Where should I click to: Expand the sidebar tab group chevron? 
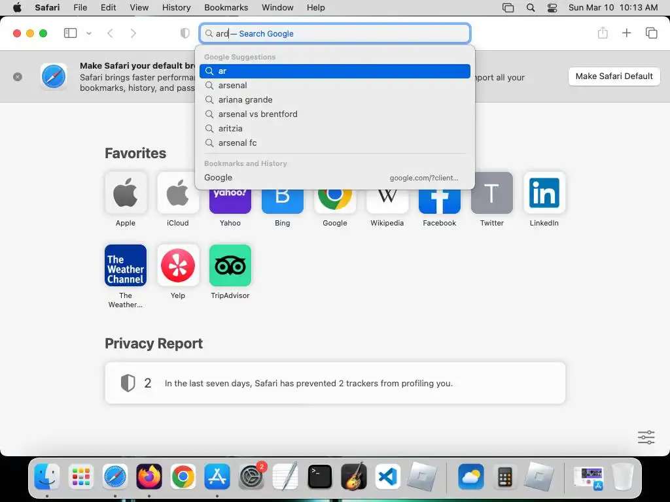[89, 33]
